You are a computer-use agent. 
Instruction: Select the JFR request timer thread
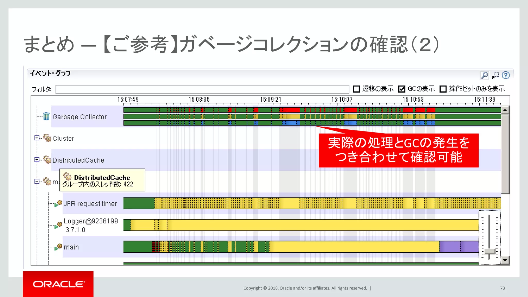[90, 204]
